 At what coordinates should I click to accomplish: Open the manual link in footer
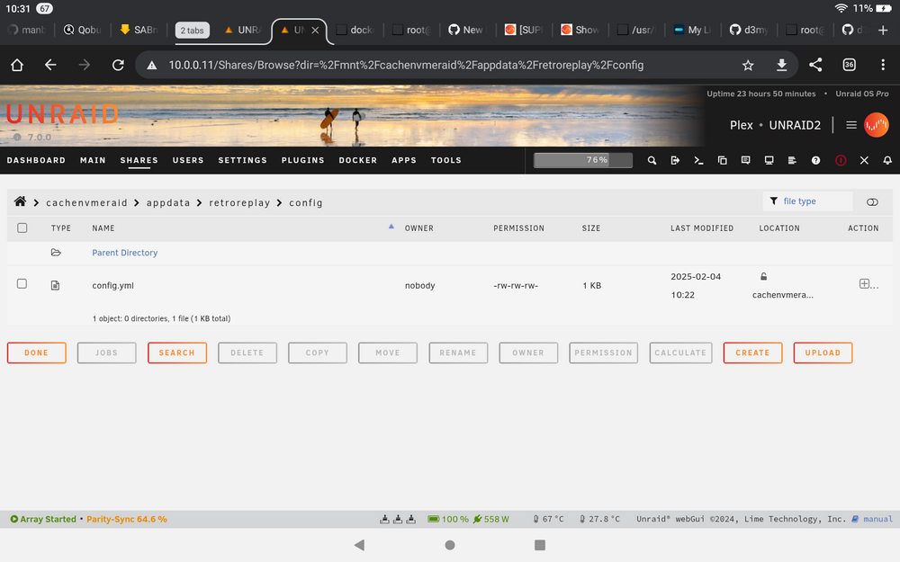click(877, 519)
